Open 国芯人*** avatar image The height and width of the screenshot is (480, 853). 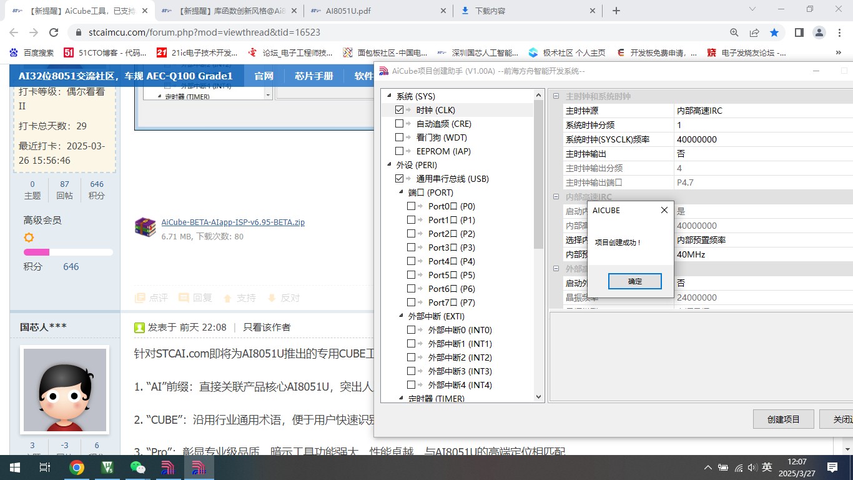tap(65, 389)
